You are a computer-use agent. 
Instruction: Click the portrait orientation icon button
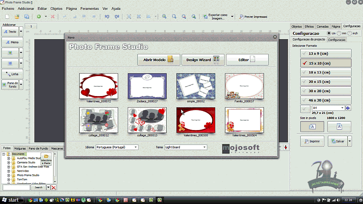click(339, 126)
